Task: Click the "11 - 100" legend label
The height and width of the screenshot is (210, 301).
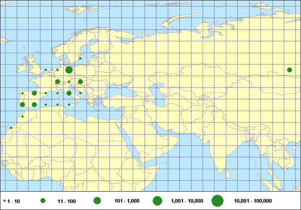Action: pos(65,201)
